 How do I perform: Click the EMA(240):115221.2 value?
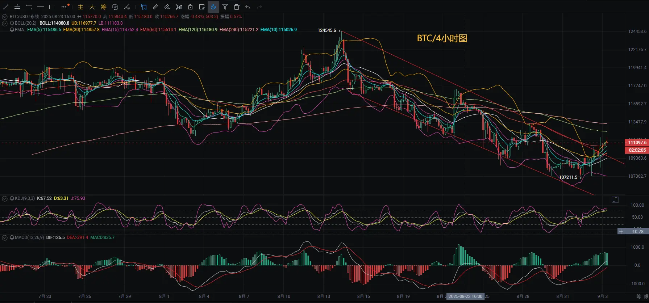(239, 30)
